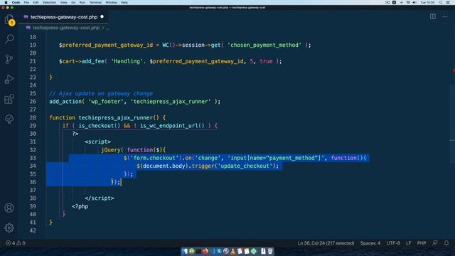Click 'update_checkout' string on line 34
455x256 pixels.
(245, 166)
